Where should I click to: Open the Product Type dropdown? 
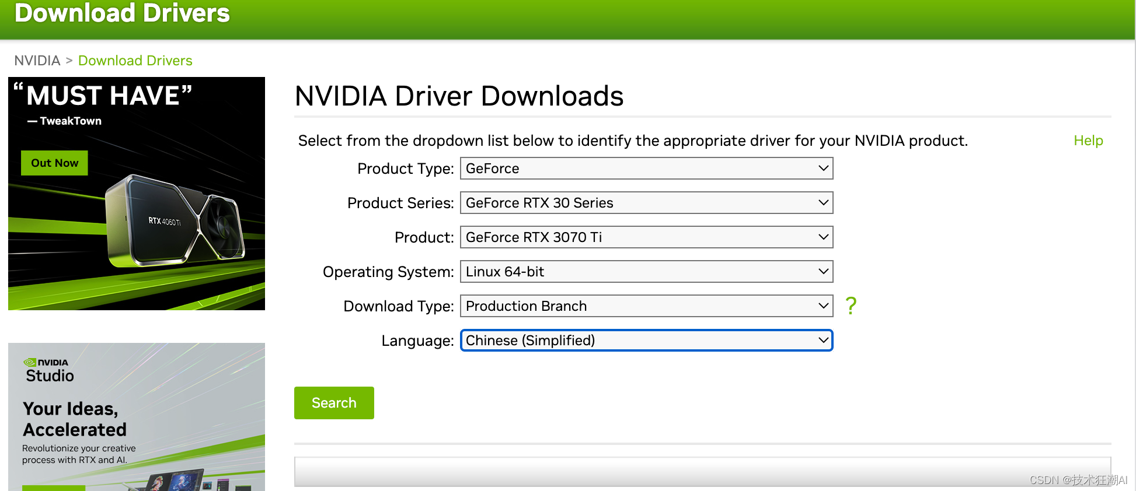click(646, 169)
